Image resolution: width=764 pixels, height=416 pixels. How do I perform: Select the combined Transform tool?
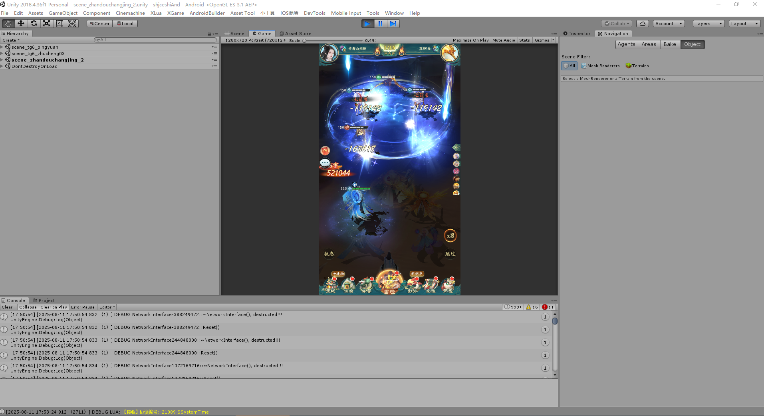pos(72,24)
